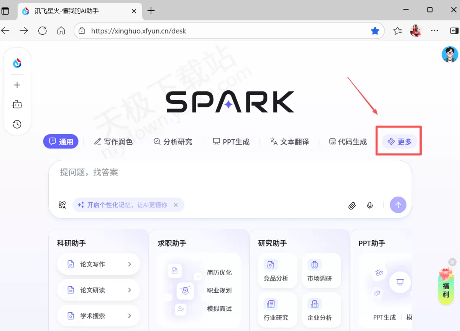Close the 福利 gift floating badge
460x331 pixels.
[452, 262]
